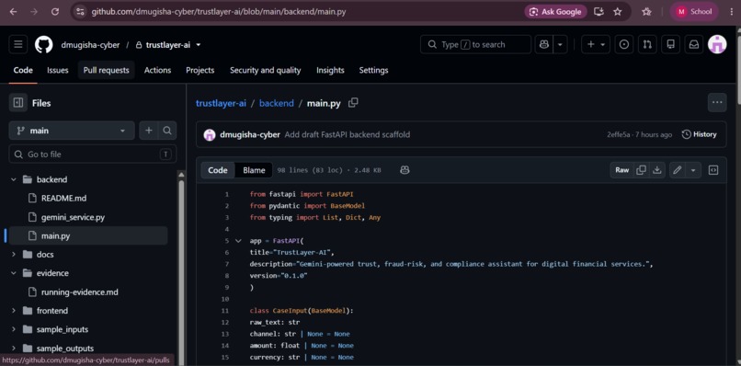Collapse the backend folder
741x366 pixels.
(13, 179)
